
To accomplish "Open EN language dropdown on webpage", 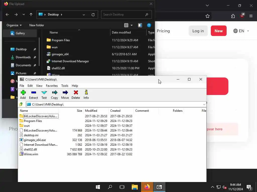I will tap(241, 31).
